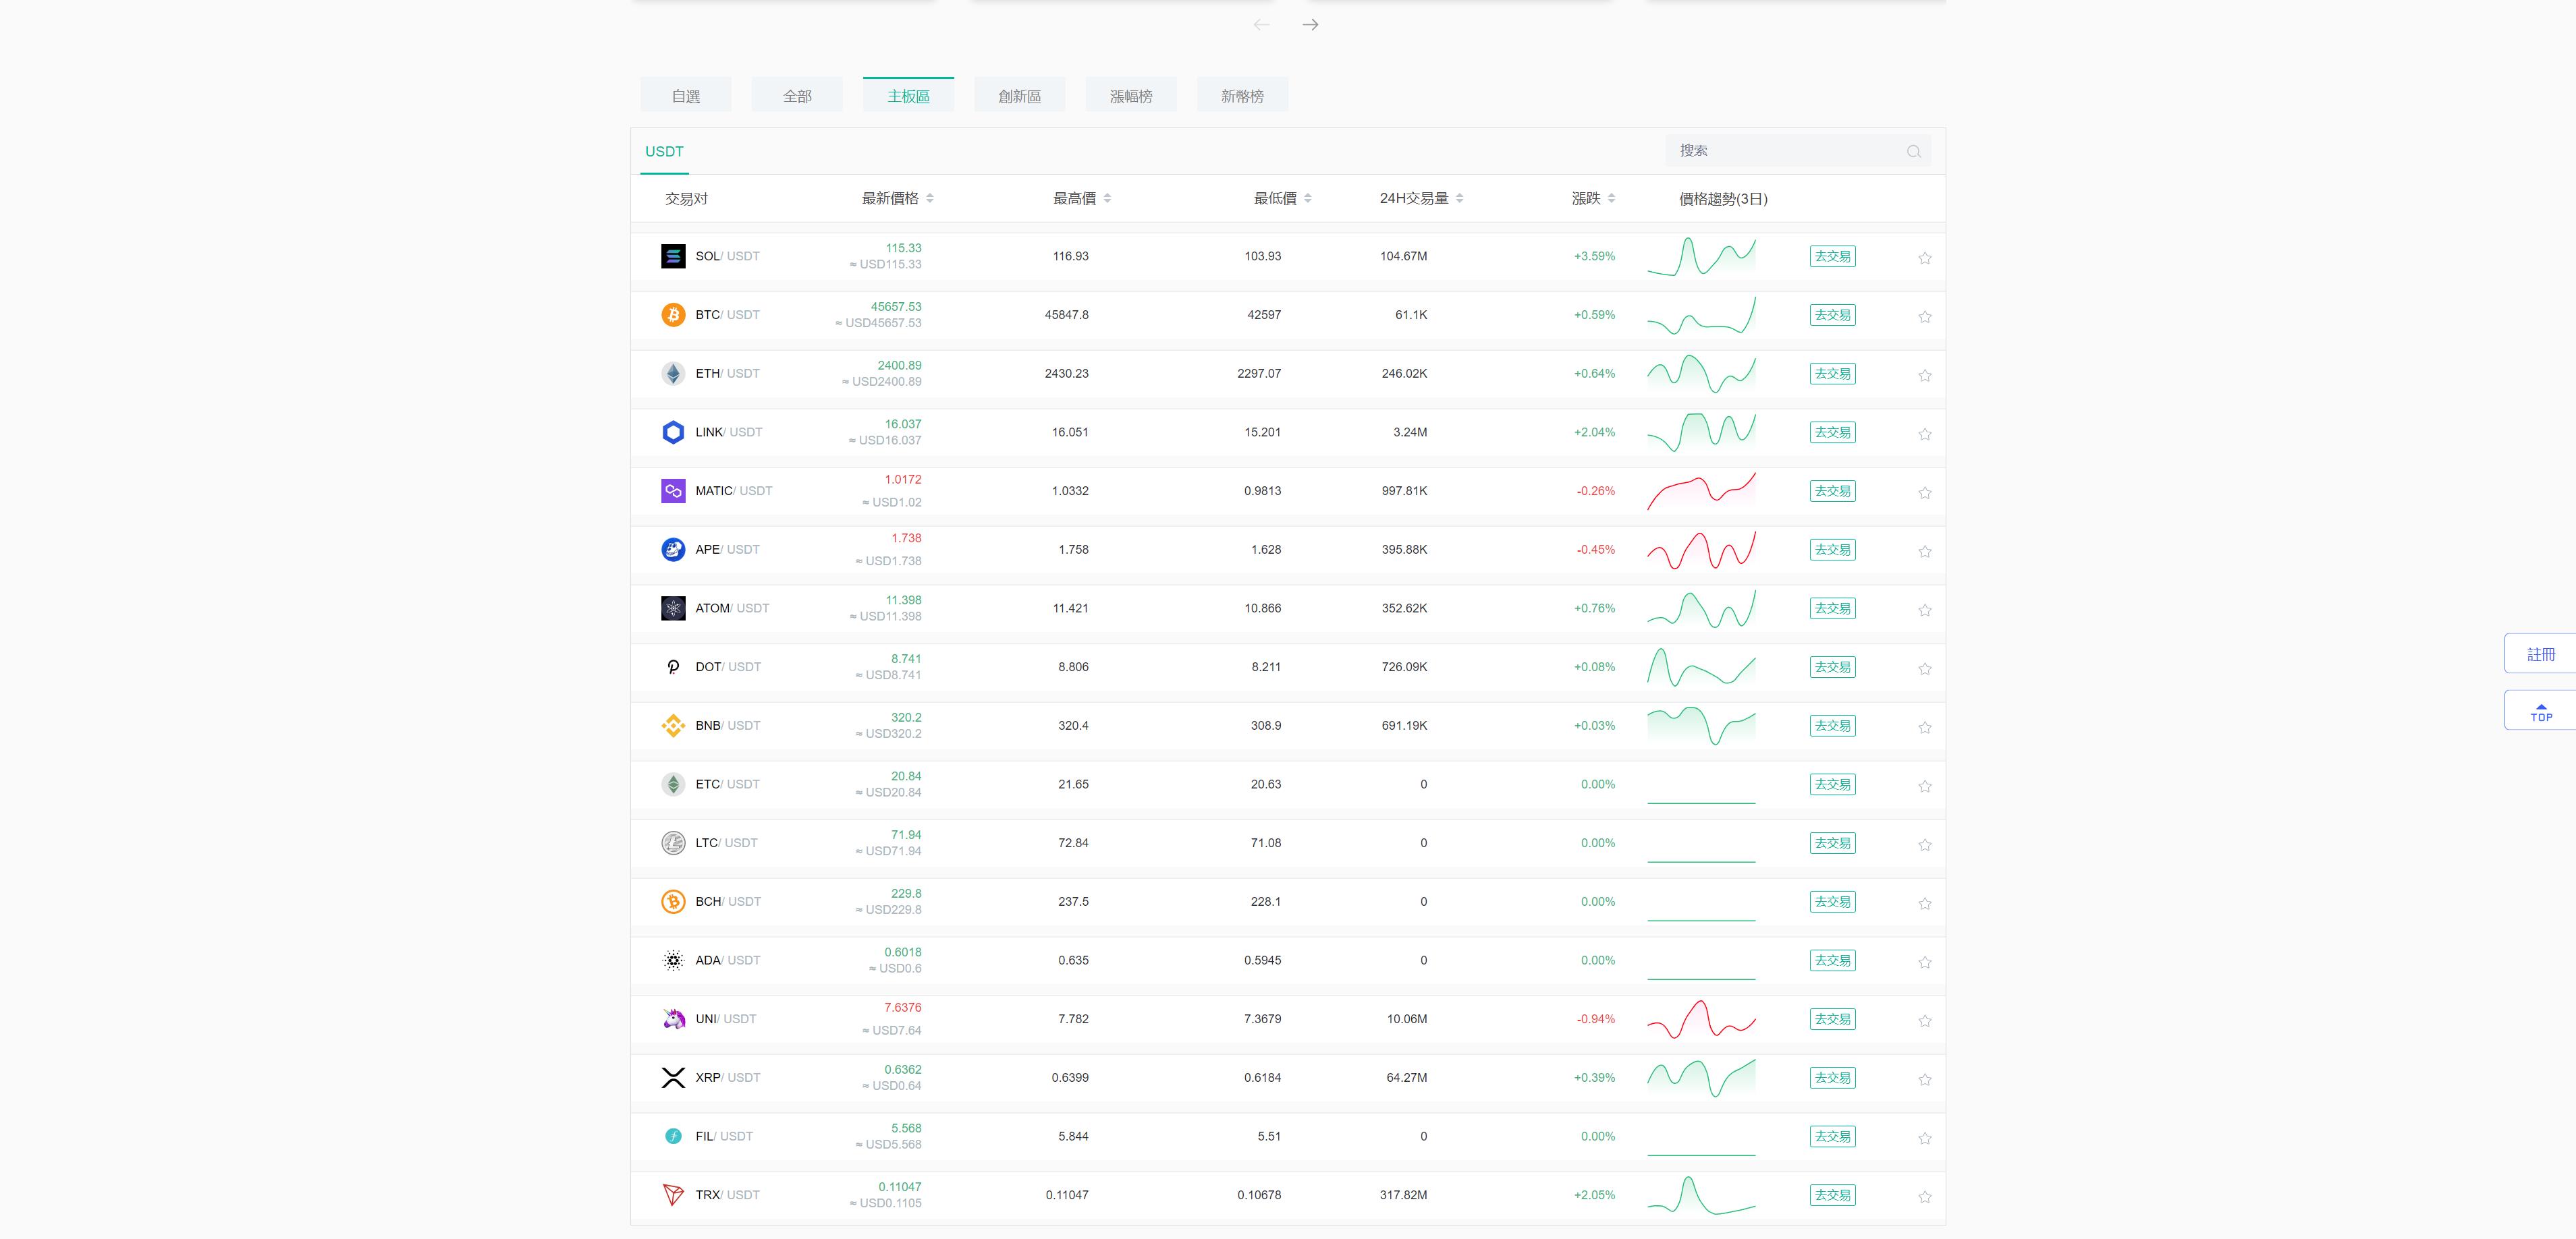Click BTC latest price 45657.53
Screen dimensions: 2576x1239
[x=896, y=307]
